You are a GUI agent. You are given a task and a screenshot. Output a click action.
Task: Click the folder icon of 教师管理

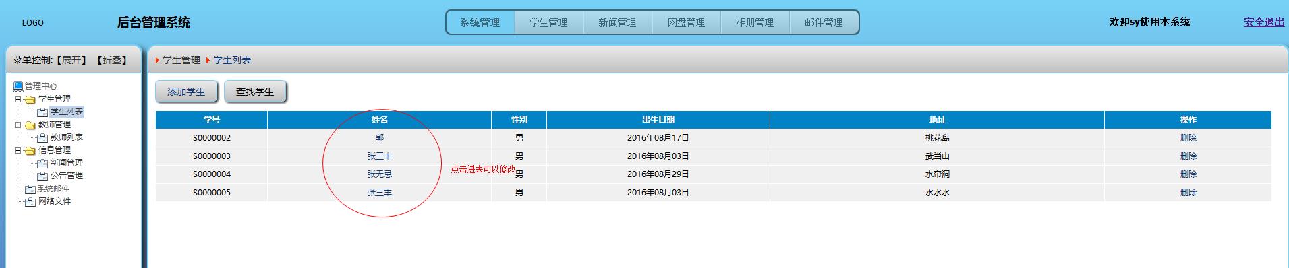tap(30, 125)
